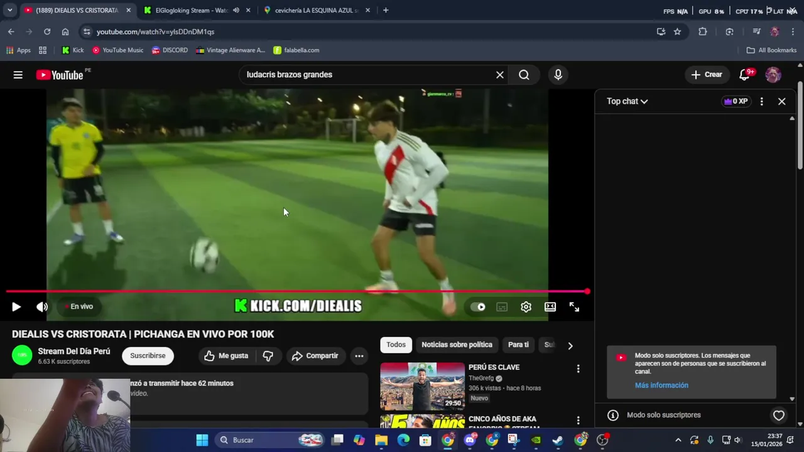Show hidden system tray icons
Screen dimensions: 804x452
[678, 440]
